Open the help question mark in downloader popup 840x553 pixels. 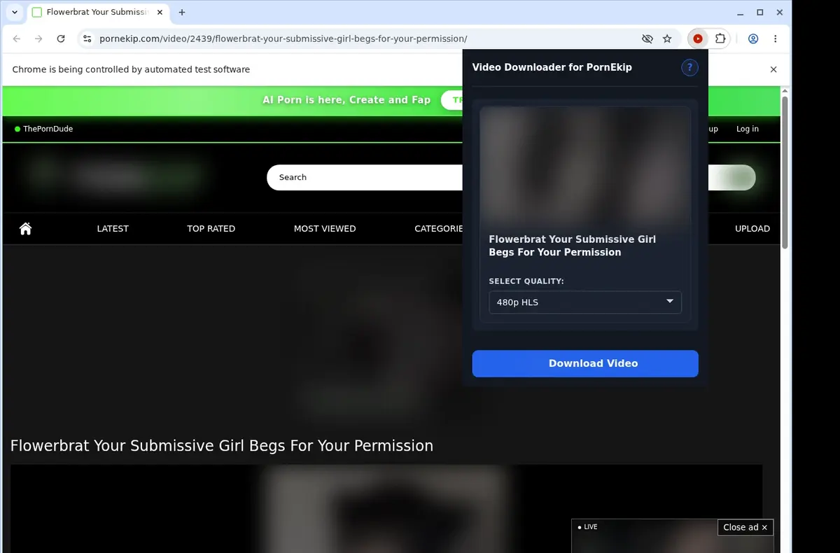tap(689, 67)
